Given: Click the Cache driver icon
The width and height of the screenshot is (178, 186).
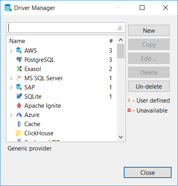Looking at the screenshot, I should [x=19, y=124].
